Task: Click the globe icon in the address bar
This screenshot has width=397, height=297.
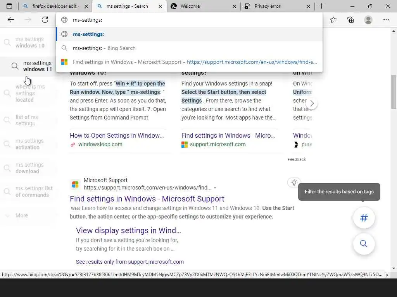Action: 64,20
